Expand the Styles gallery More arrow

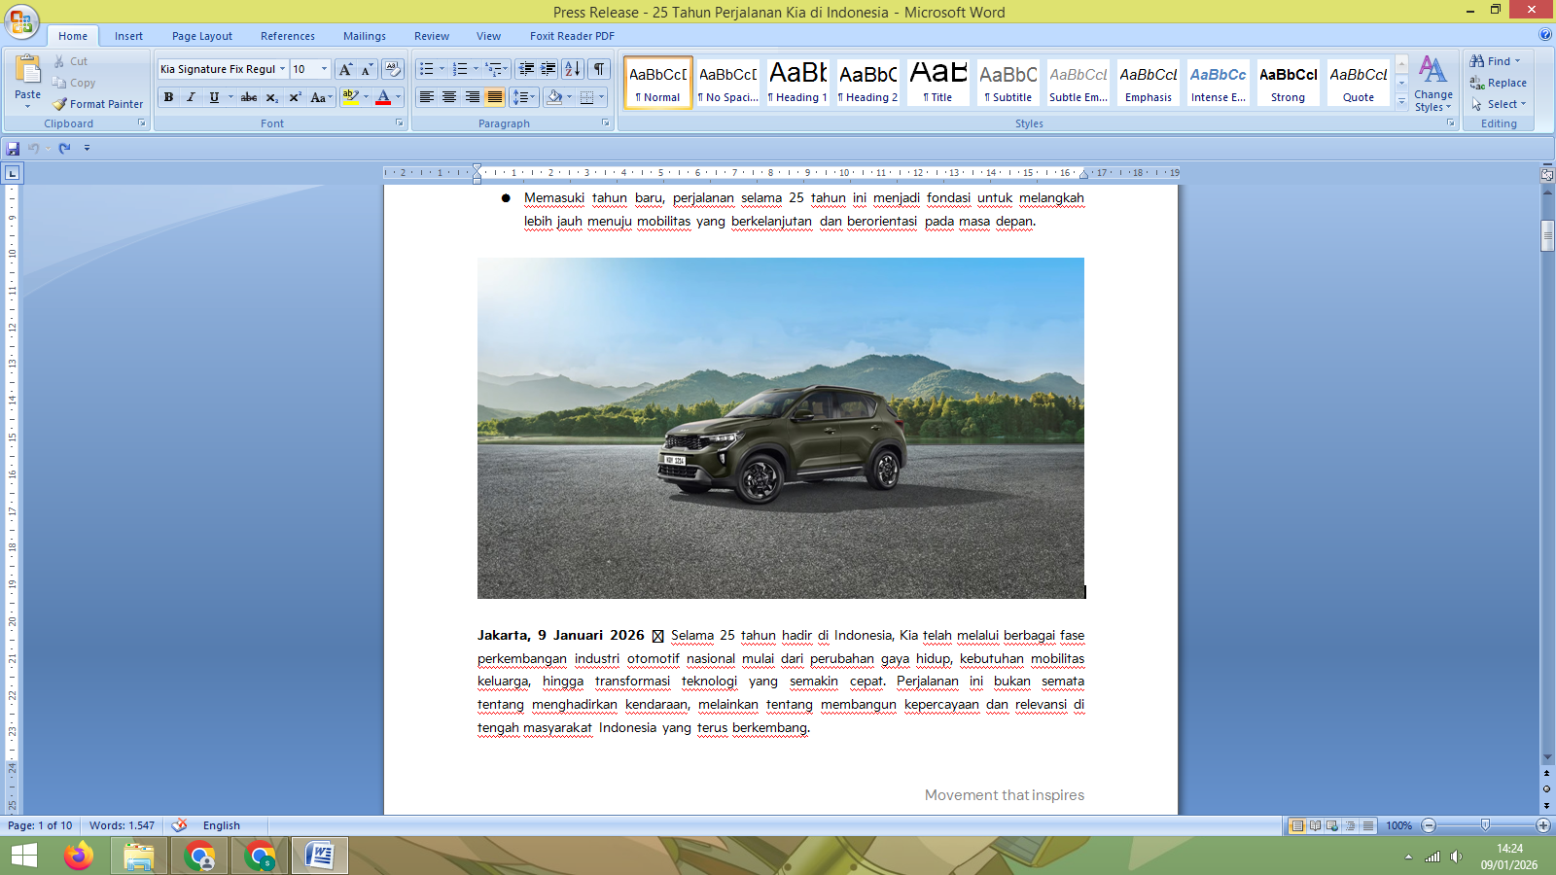[x=1401, y=101]
